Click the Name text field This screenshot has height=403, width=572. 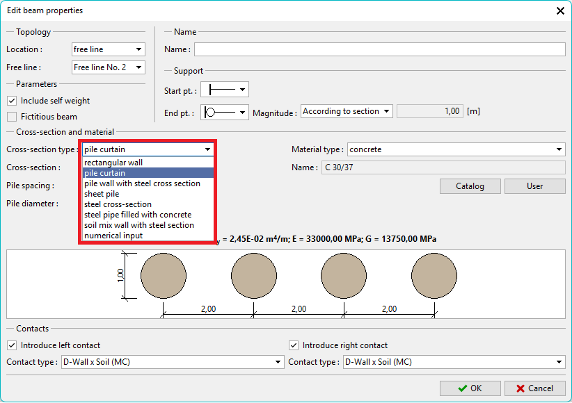[379, 49]
